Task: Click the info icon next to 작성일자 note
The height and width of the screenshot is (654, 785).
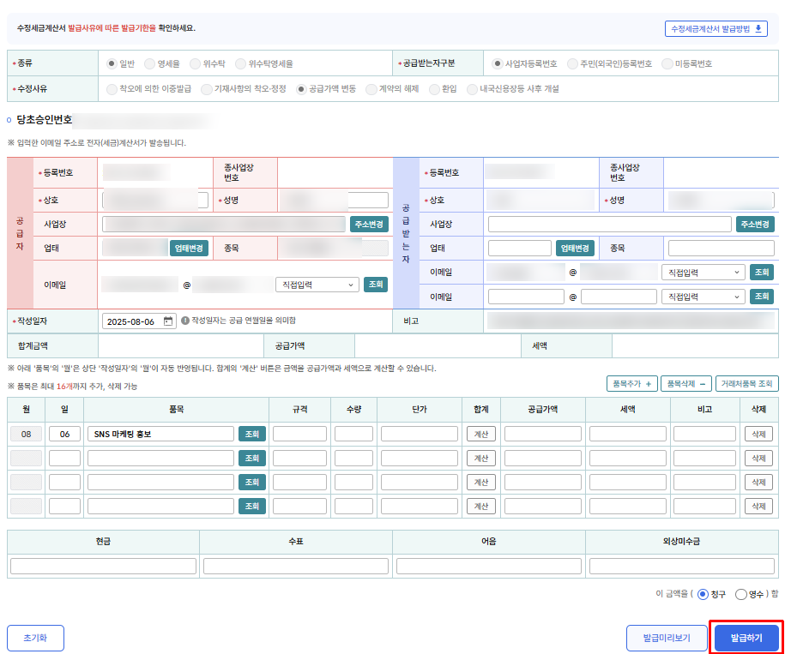Action: pyautogui.click(x=185, y=321)
